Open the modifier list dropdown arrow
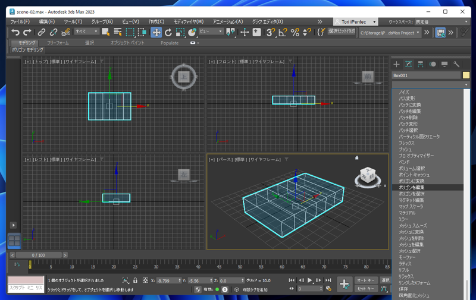The width and height of the screenshot is (476, 300). [x=466, y=84]
